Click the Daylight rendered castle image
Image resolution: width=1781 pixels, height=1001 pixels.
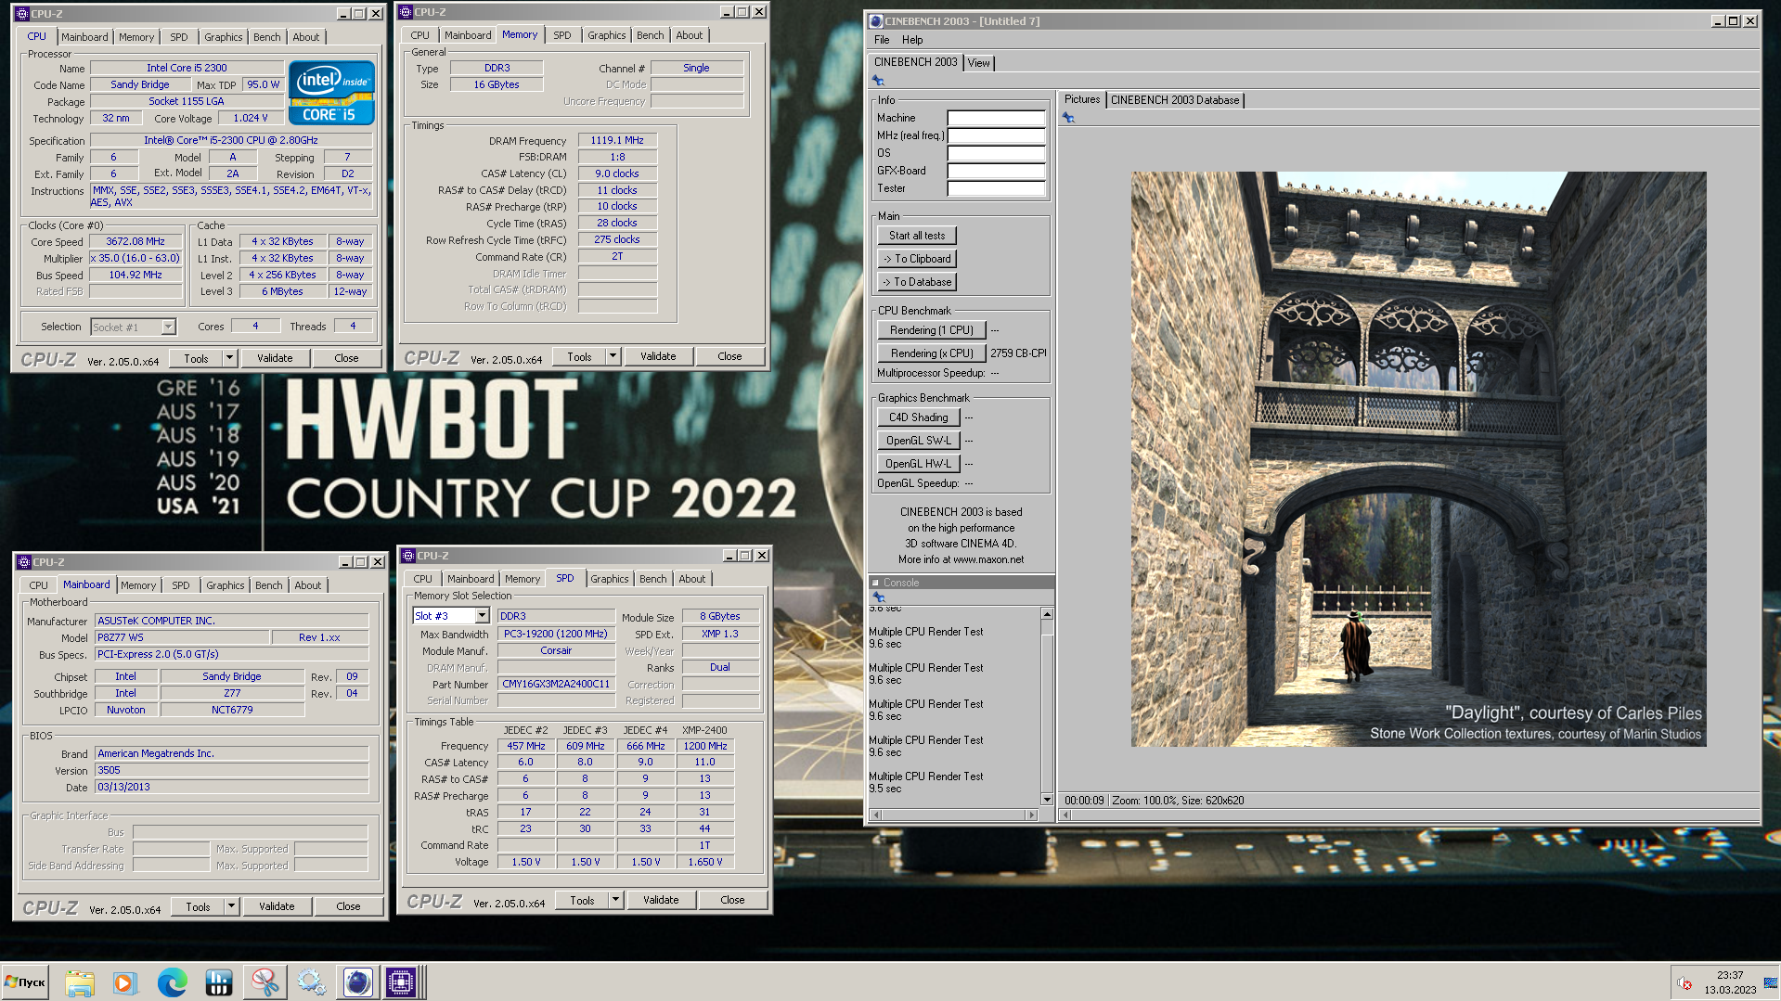1418,459
